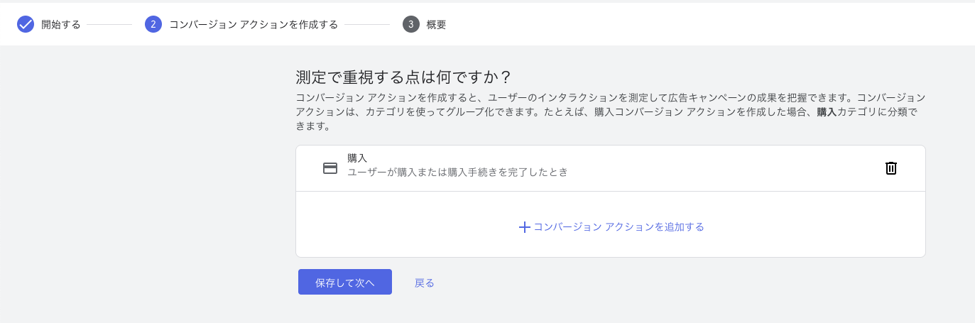Click the completed checkmark icon for 開始する
The width and height of the screenshot is (975, 323).
[26, 25]
